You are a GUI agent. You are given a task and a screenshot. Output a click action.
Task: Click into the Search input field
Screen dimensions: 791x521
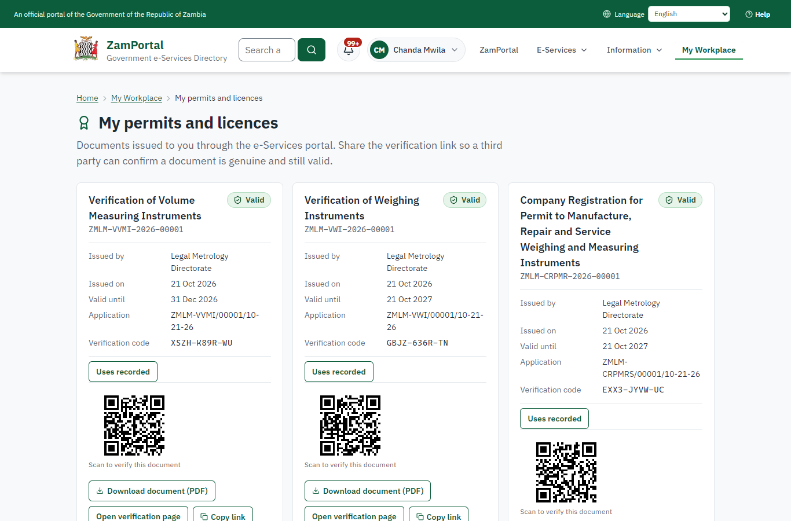pyautogui.click(x=267, y=50)
